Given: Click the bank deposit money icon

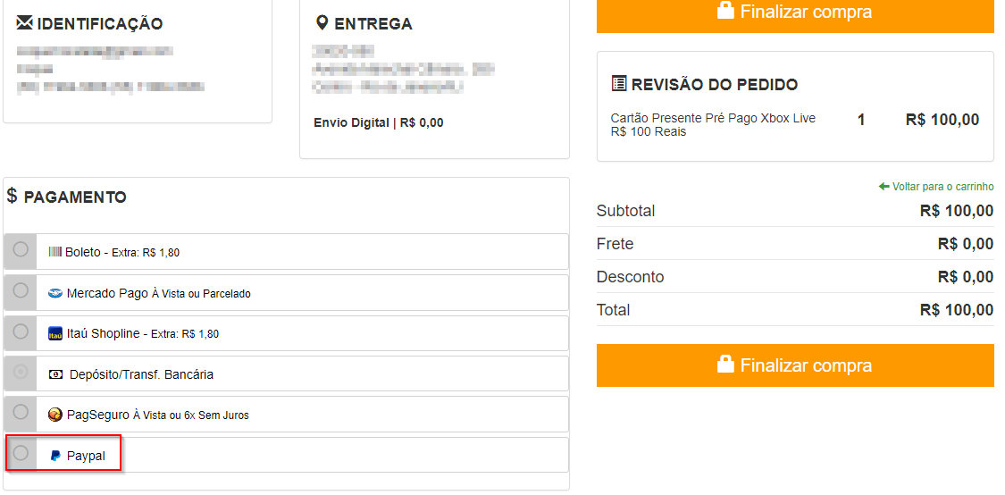Looking at the screenshot, I should tap(55, 374).
